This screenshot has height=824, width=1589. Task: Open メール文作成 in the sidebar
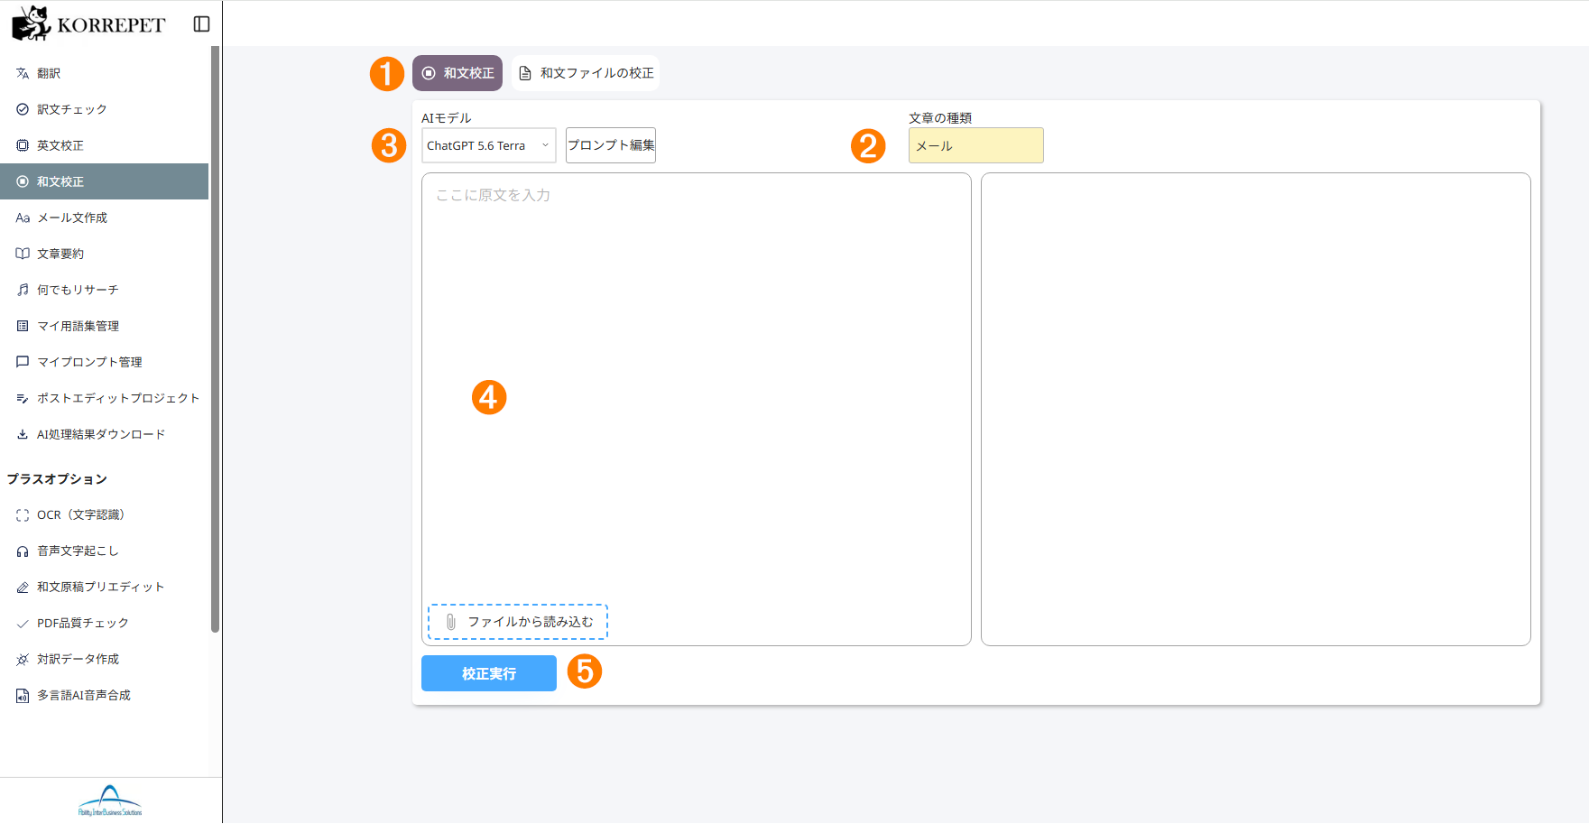tap(104, 218)
